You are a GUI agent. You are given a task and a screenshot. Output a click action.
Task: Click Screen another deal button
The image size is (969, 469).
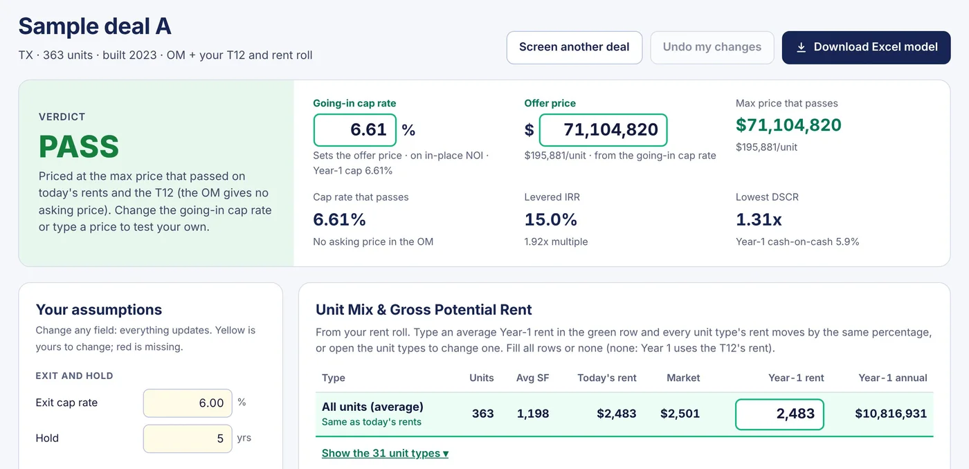coord(574,48)
